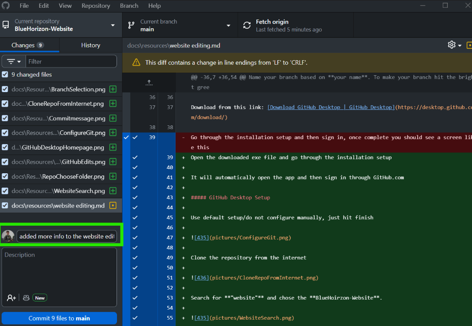Click the Fetch origin sync icon
The height and width of the screenshot is (326, 472).
click(247, 25)
